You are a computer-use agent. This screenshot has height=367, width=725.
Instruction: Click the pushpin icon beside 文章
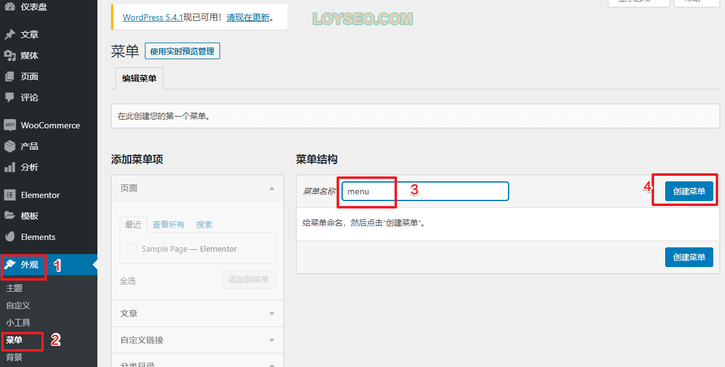point(10,35)
